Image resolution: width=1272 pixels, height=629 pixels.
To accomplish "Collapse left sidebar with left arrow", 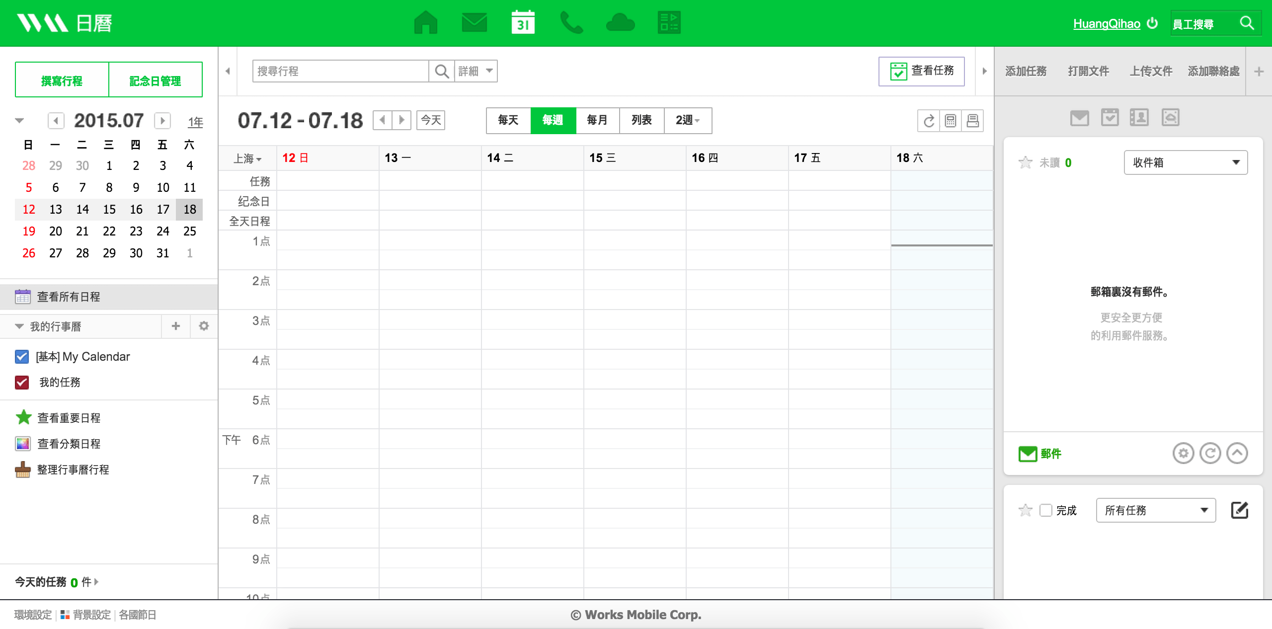I will (228, 71).
